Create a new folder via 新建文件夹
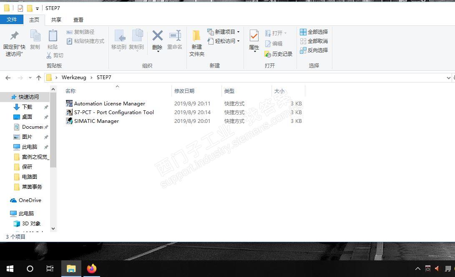This screenshot has width=455, height=277. 196,43
